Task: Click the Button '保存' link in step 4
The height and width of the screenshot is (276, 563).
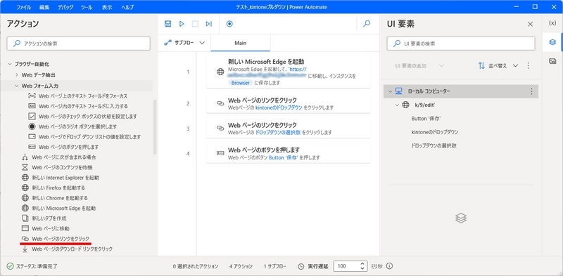Action: (284, 158)
